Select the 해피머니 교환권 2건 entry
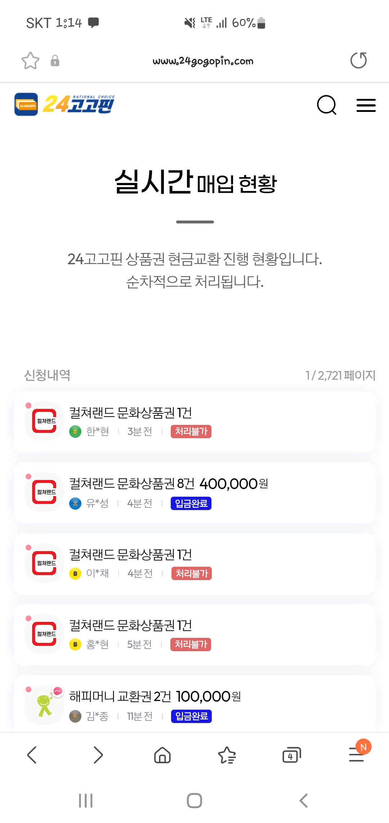The width and height of the screenshot is (389, 823). tap(195, 704)
